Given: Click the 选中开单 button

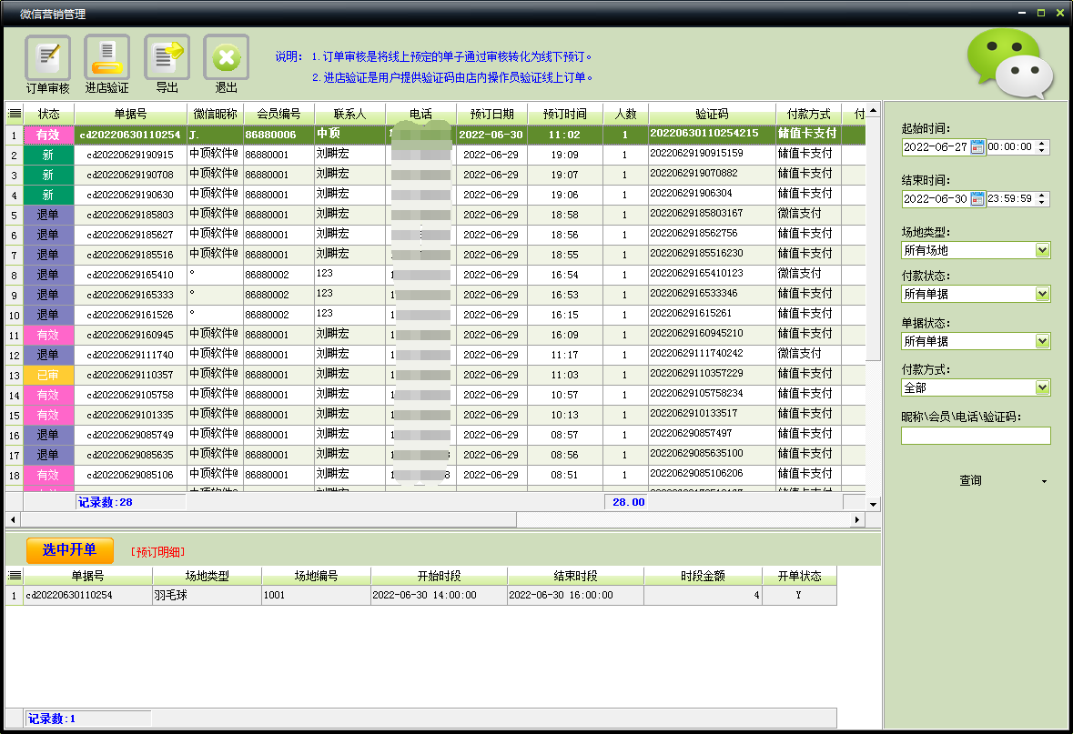Looking at the screenshot, I should click(70, 550).
